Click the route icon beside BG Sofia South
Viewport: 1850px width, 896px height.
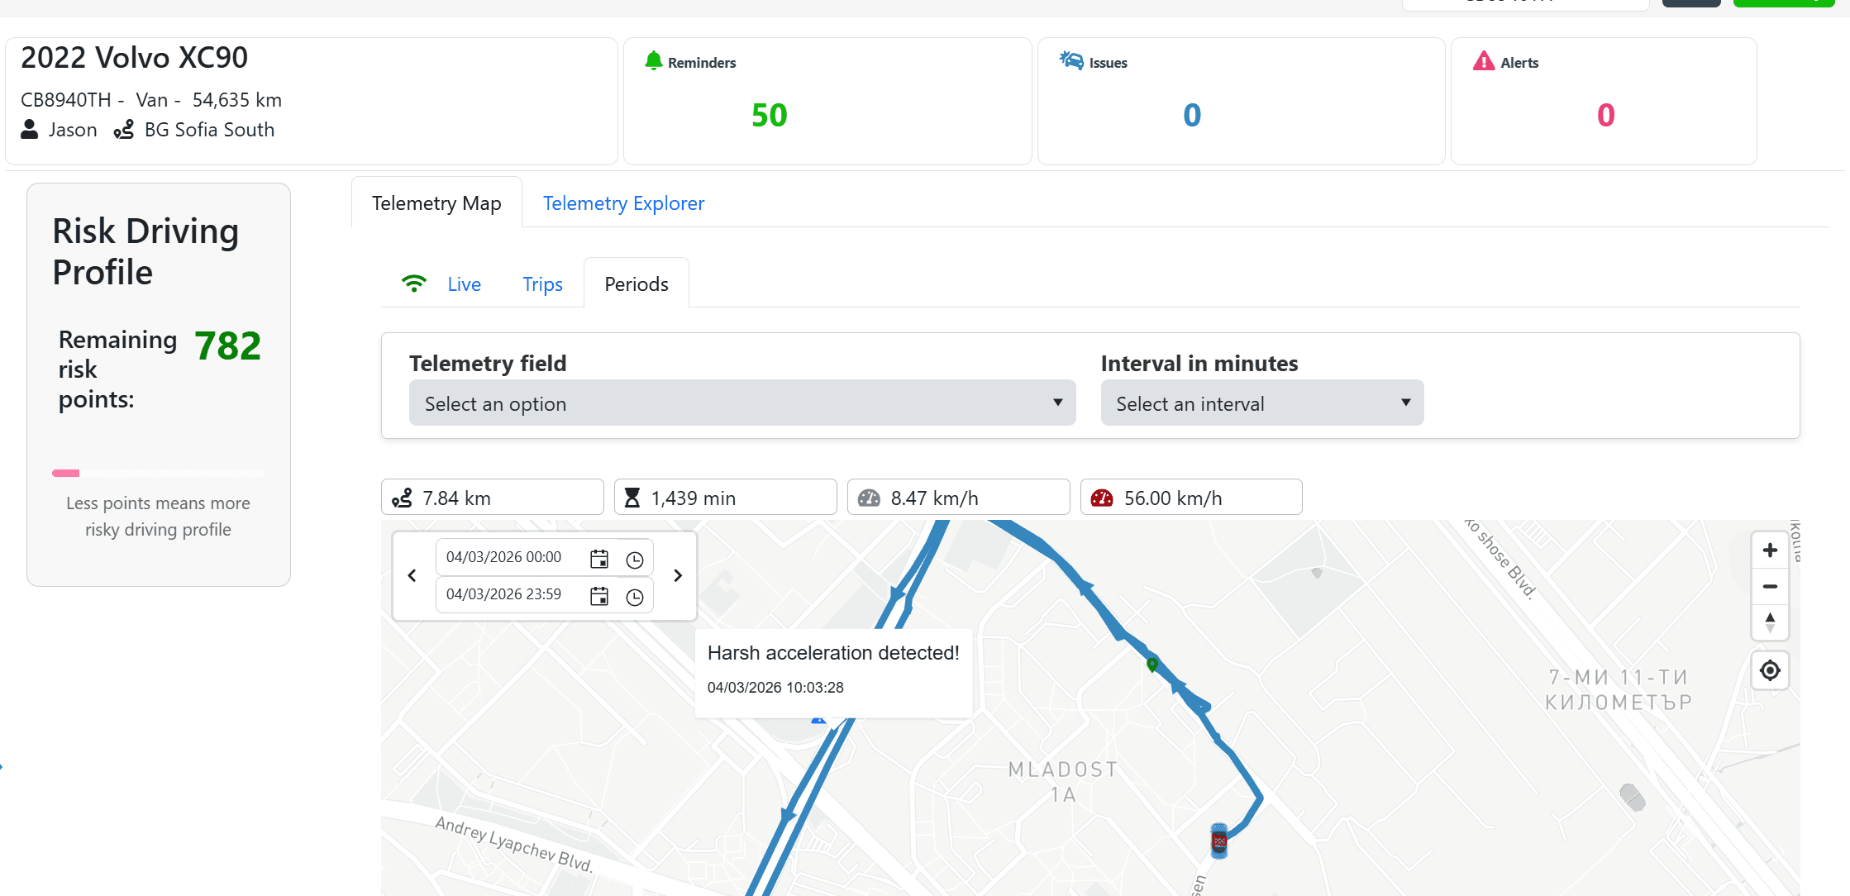point(124,130)
